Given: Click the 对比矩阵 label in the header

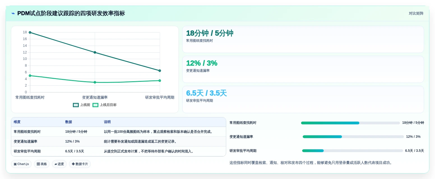Looking at the screenshot, I should coord(416,13).
